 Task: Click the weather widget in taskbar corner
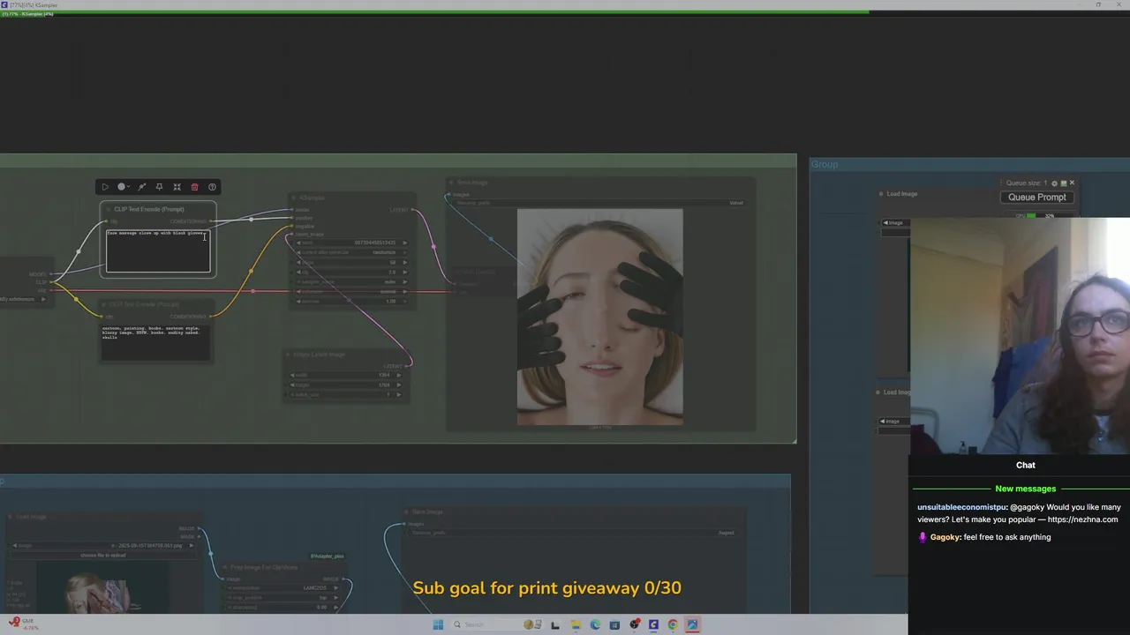pos(24,624)
